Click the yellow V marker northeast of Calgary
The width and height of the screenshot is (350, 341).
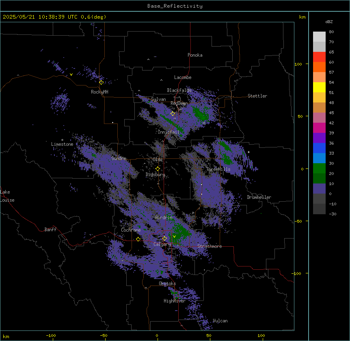[174, 237]
